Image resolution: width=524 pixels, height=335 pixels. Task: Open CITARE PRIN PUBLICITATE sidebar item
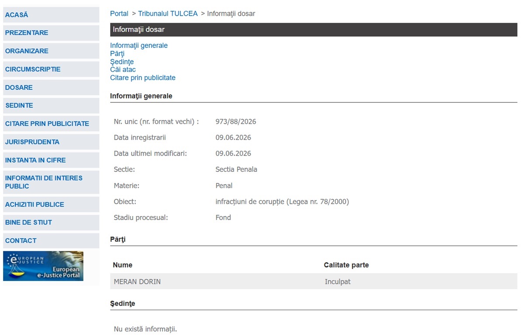click(x=51, y=124)
